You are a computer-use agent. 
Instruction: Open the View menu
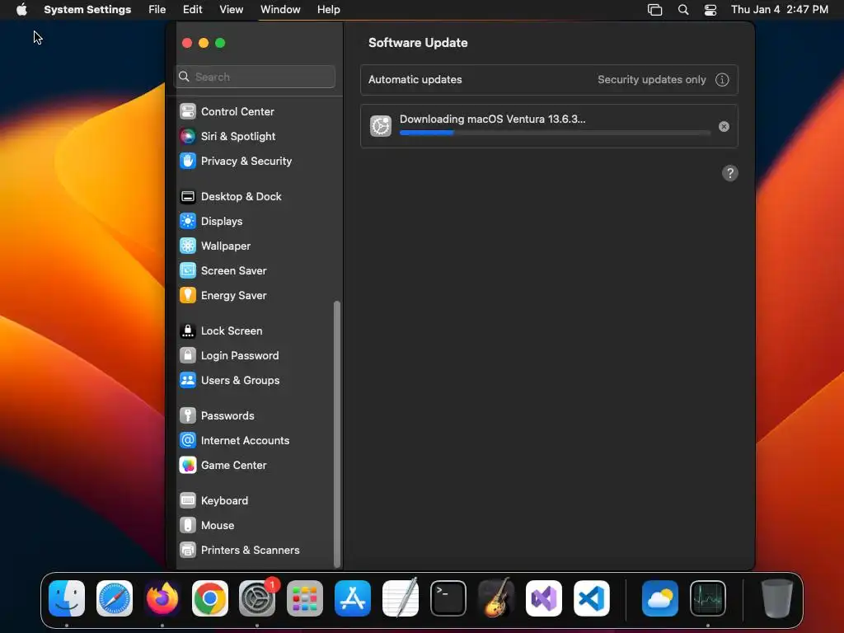(232, 10)
